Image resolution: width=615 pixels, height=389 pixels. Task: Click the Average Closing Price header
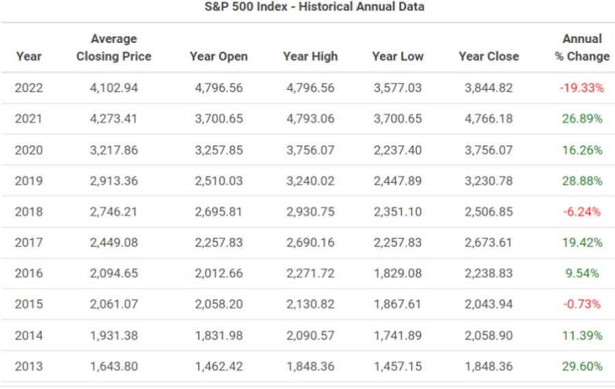coord(114,48)
